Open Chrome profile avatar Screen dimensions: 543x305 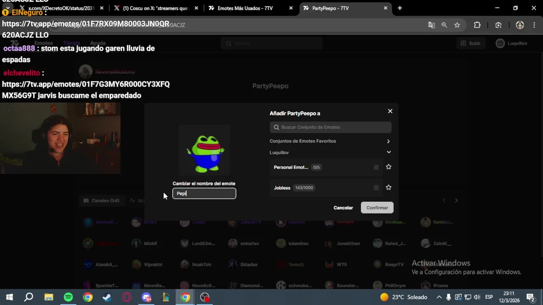click(x=520, y=25)
